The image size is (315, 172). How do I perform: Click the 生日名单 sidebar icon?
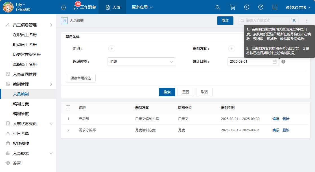pyautogui.click(x=8, y=133)
